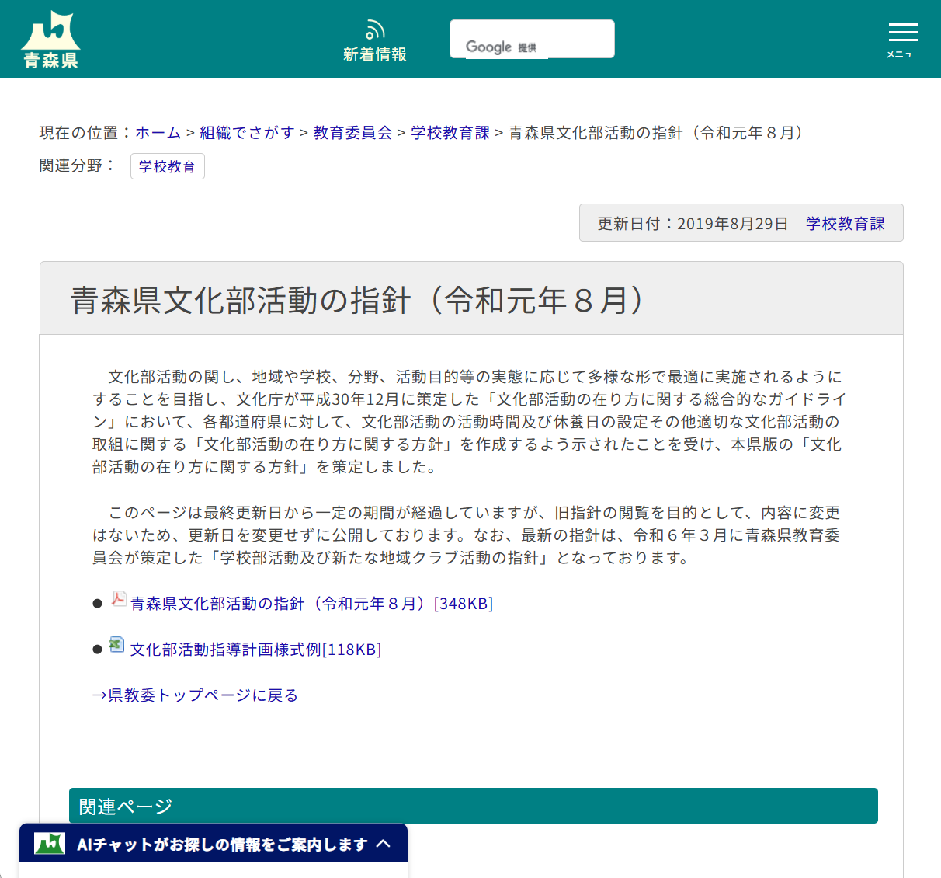Screen dimensions: 941x878
Task: Navigate to 組織でさがす page
Action: point(246,132)
